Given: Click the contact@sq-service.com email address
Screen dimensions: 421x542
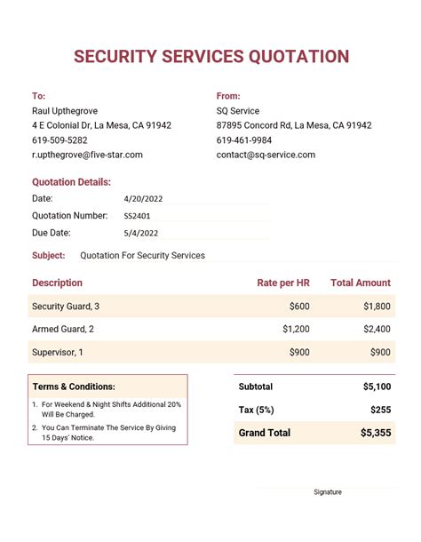Looking at the screenshot, I should pos(266,155).
